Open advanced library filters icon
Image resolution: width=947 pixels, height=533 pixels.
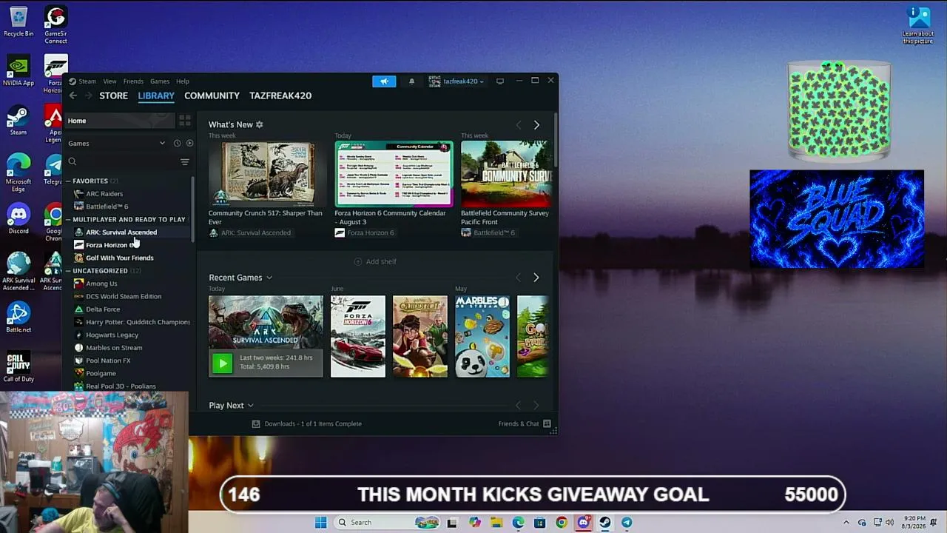coord(185,161)
